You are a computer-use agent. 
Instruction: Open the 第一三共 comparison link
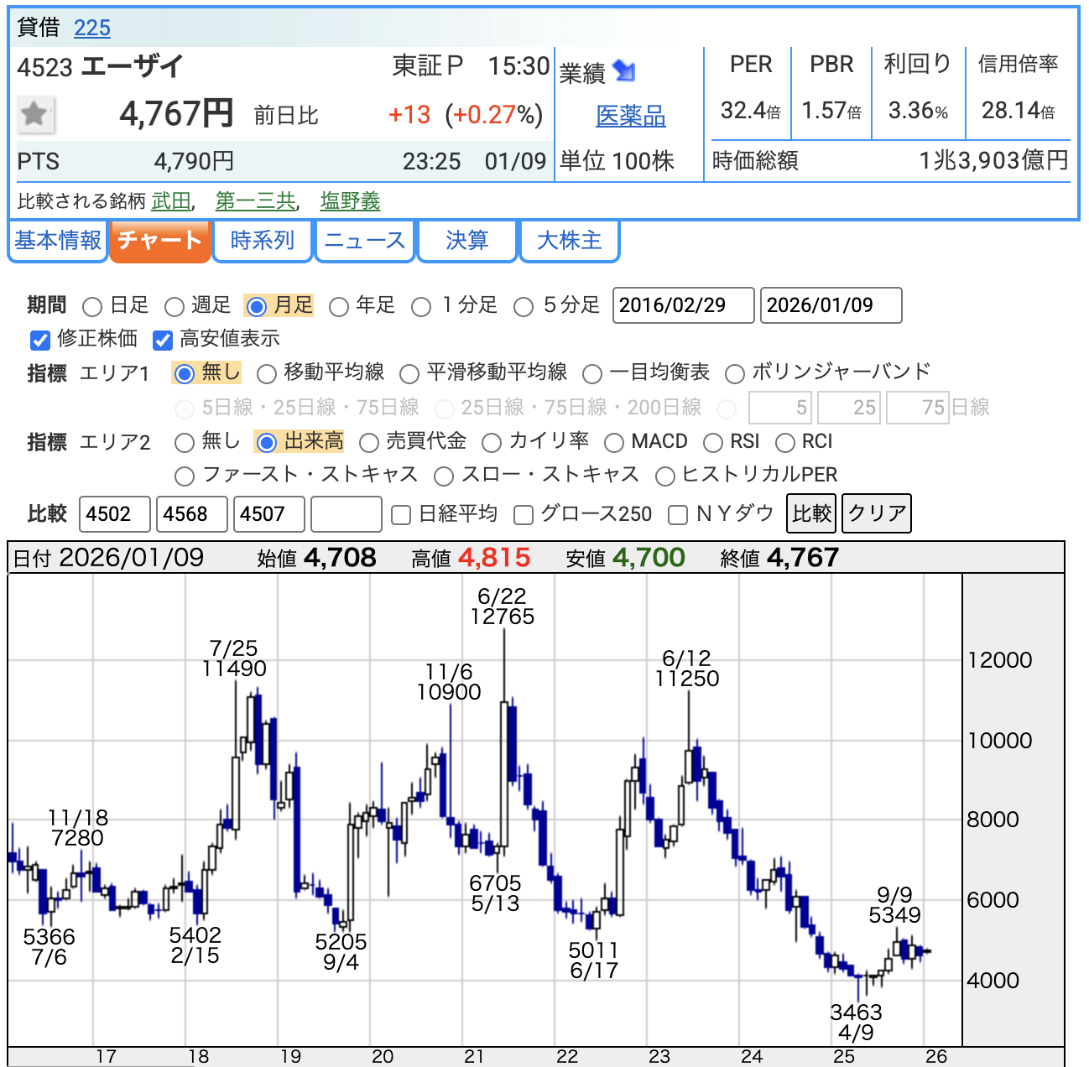click(256, 201)
